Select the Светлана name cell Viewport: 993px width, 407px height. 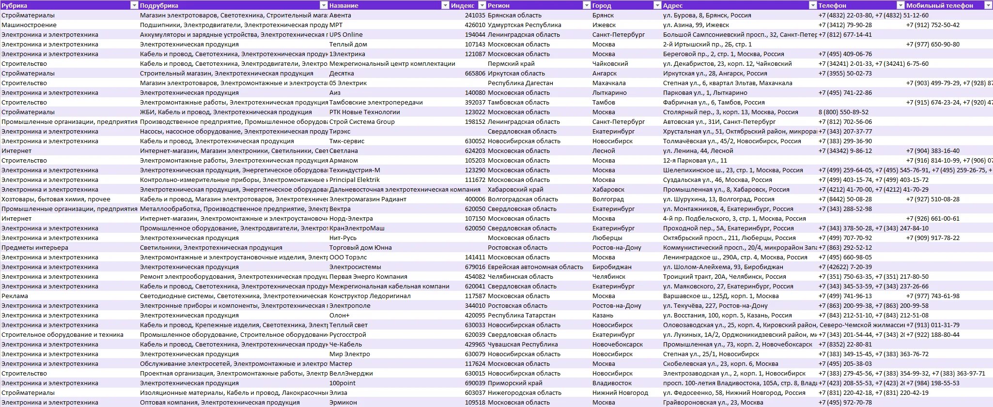pos(388,151)
